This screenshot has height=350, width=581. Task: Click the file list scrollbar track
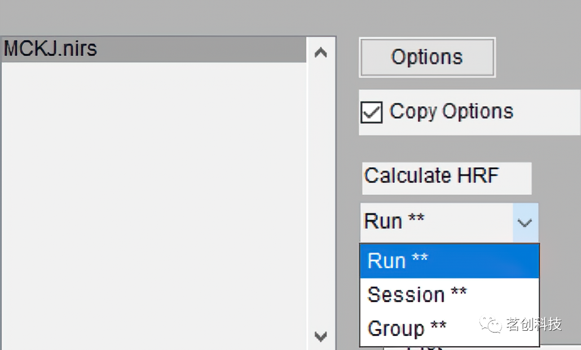coord(320,192)
